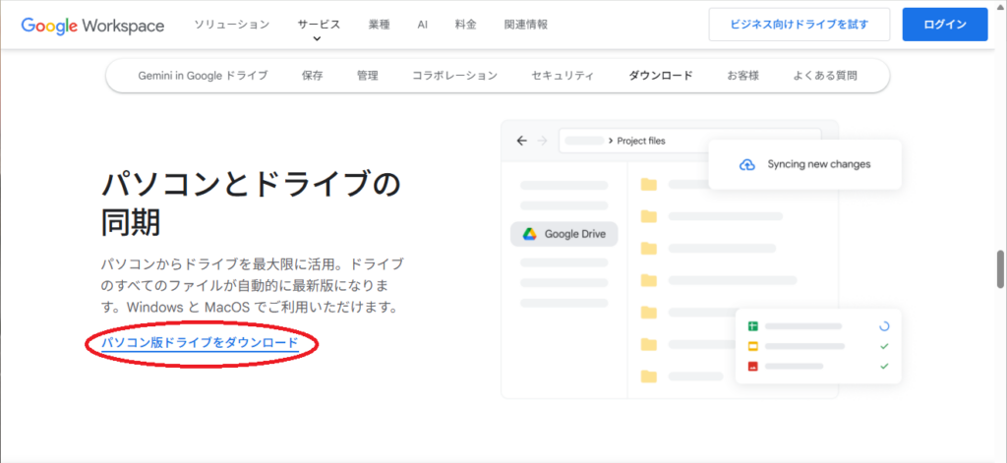Select the ダウンロード section tab
The image size is (1007, 463).
pos(660,76)
